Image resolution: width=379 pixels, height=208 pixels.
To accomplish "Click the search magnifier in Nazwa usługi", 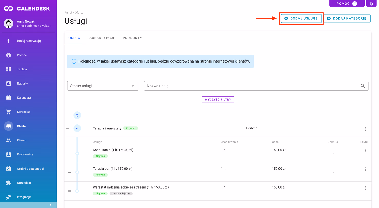I will pyautogui.click(x=363, y=86).
